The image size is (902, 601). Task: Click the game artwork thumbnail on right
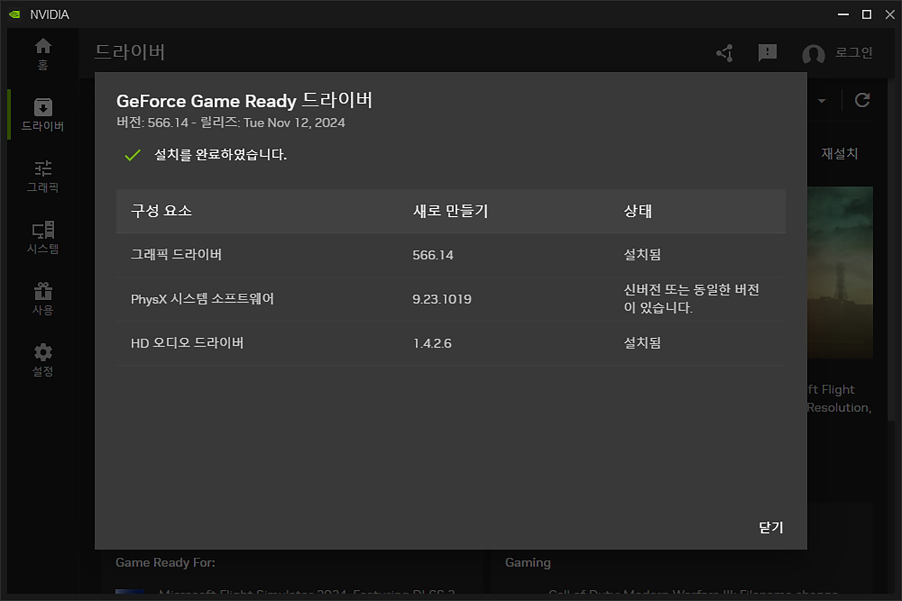pos(840,272)
